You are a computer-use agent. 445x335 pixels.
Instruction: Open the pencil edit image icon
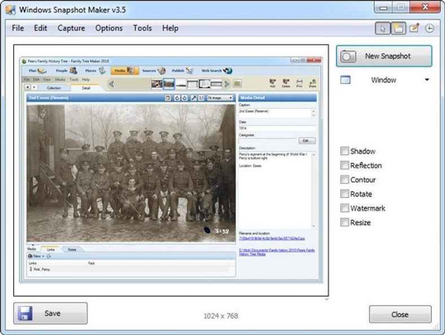tap(415, 28)
